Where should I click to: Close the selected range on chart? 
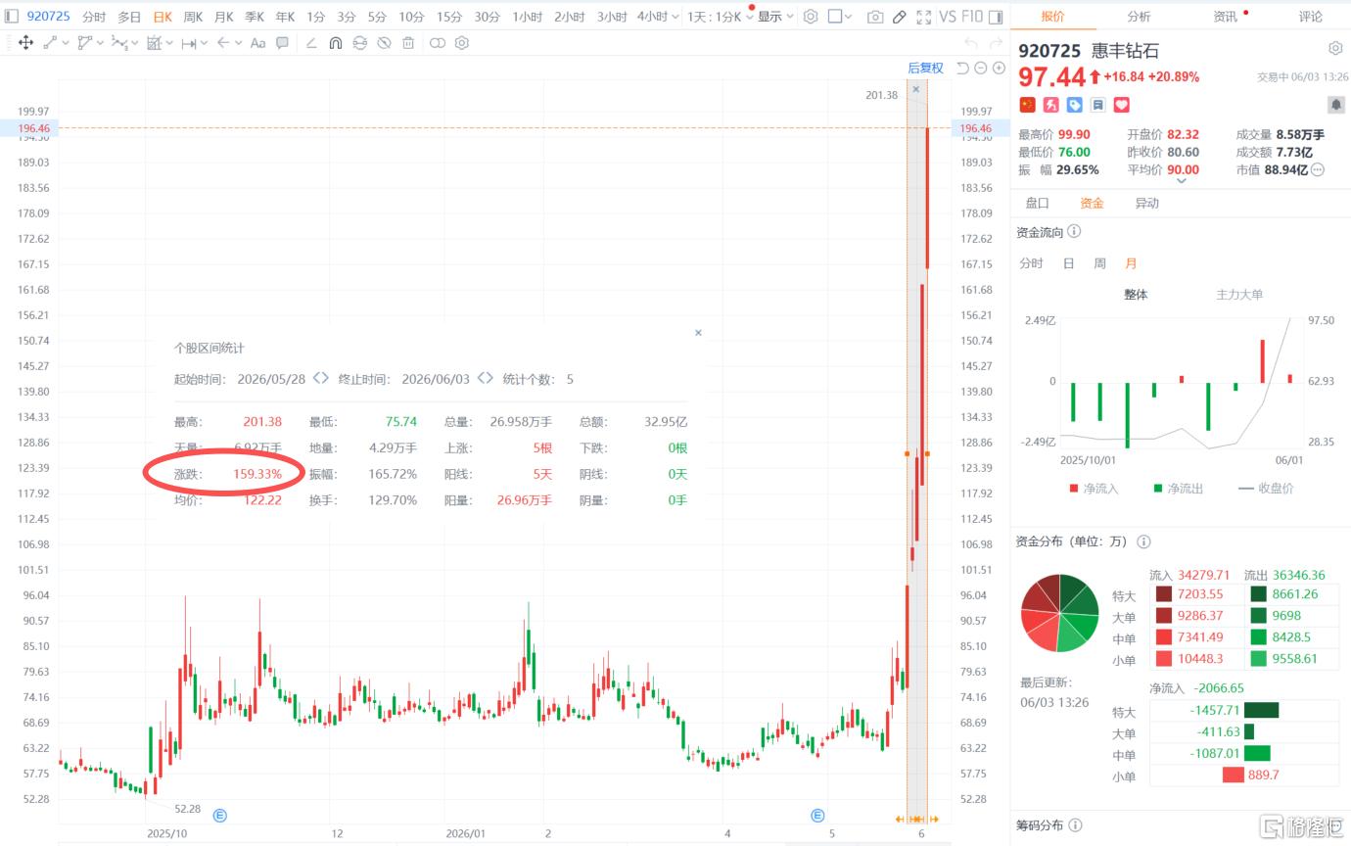pos(916,89)
